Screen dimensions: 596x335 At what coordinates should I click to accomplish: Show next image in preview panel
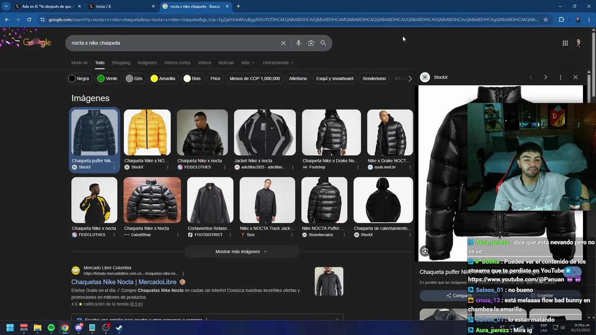(x=546, y=77)
